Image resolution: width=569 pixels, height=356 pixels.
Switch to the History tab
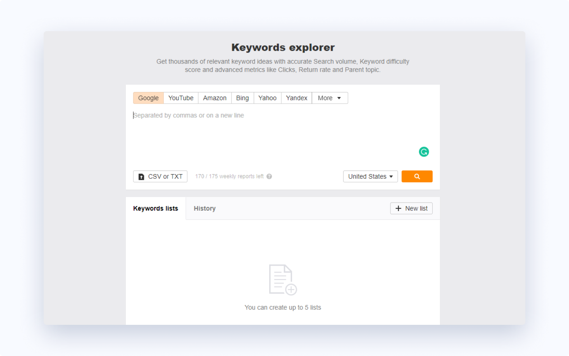(205, 208)
